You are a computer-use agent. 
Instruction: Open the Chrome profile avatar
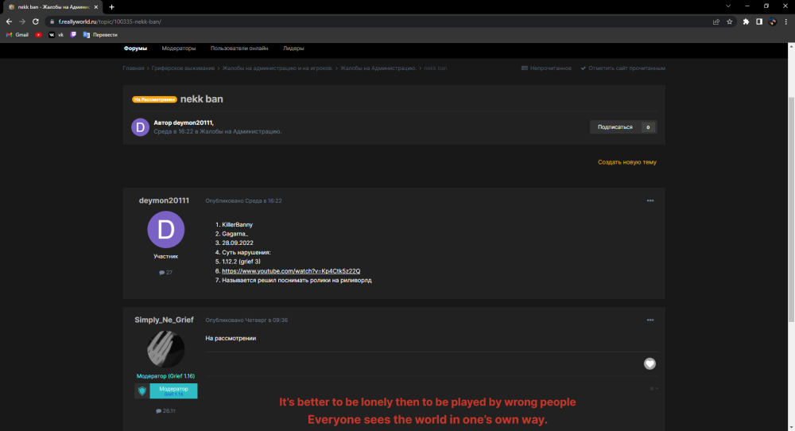click(x=772, y=21)
